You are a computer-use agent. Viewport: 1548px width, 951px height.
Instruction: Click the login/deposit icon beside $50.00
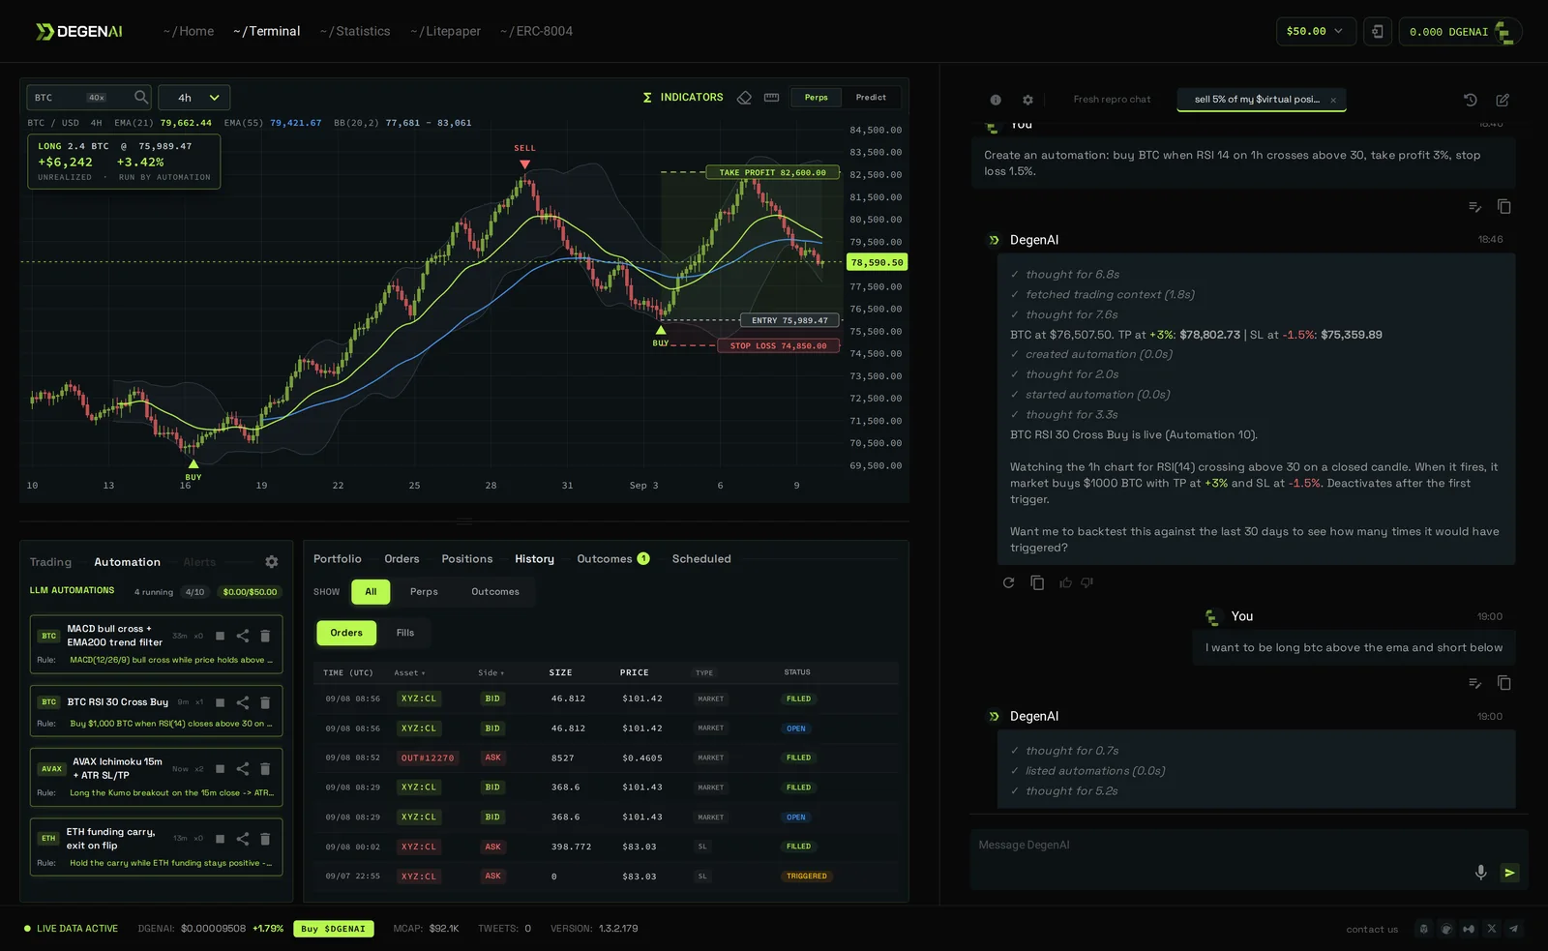pos(1377,31)
